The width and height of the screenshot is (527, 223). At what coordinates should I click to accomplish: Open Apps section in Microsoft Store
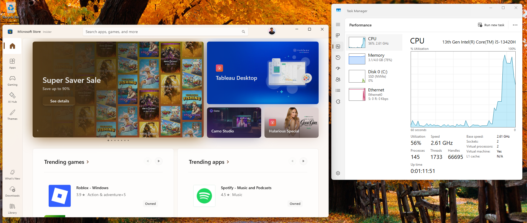12,64
